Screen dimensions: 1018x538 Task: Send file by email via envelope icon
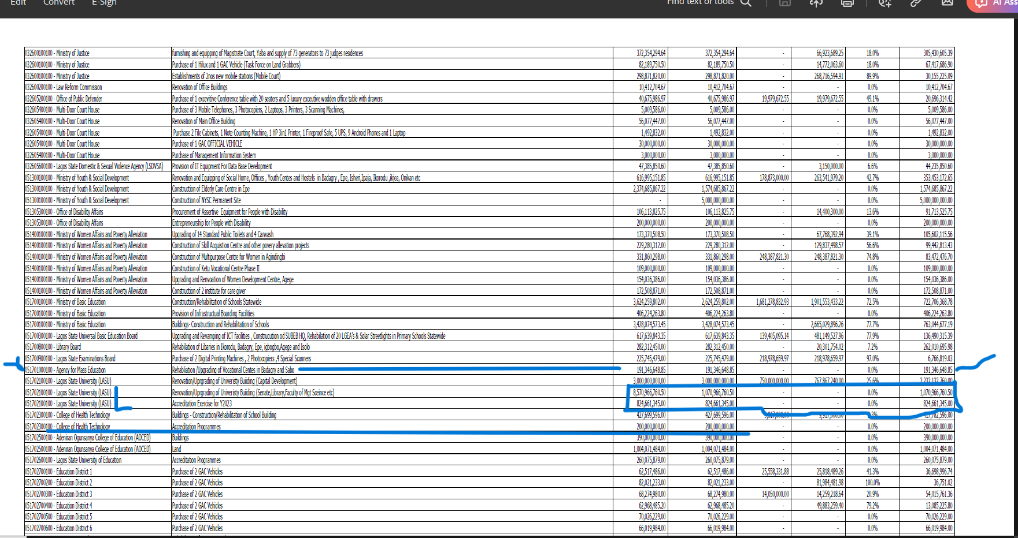tap(947, 3)
